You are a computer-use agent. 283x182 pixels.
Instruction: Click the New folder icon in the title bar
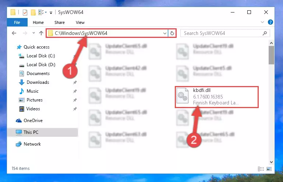pyautogui.click(x=33, y=13)
